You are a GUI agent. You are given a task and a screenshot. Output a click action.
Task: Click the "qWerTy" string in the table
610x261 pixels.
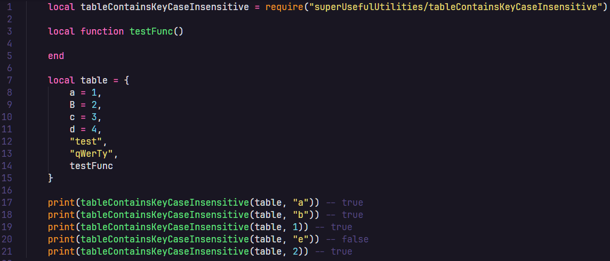91,154
